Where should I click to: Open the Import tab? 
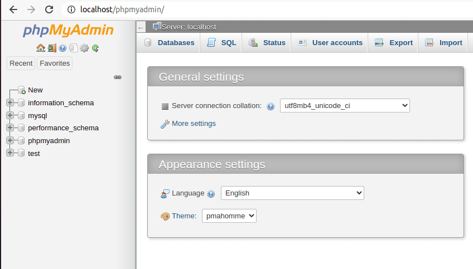point(443,43)
